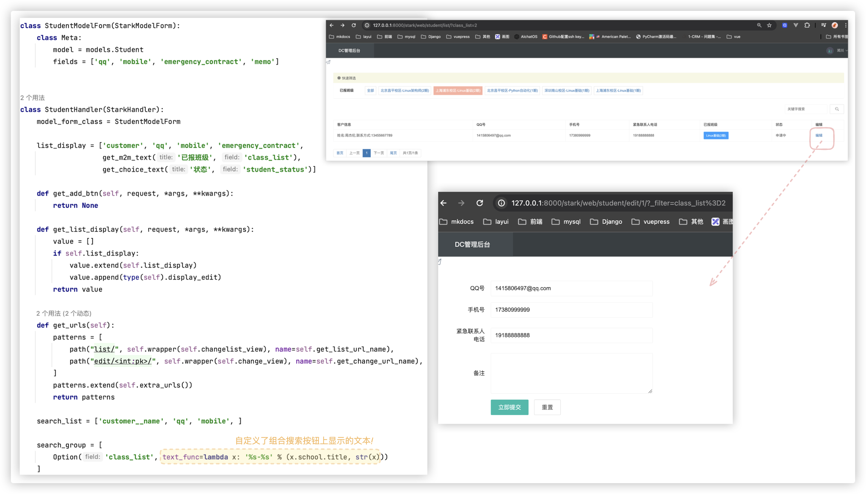Viewport: 866px width, 494px height.
Task: Expand the 邓川 user dropdown
Action: tap(840, 51)
